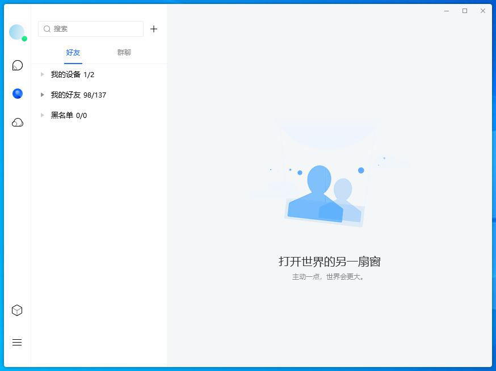Image resolution: width=496 pixels, height=371 pixels.
Task: Minimize the QQ window
Action: pyautogui.click(x=446, y=11)
